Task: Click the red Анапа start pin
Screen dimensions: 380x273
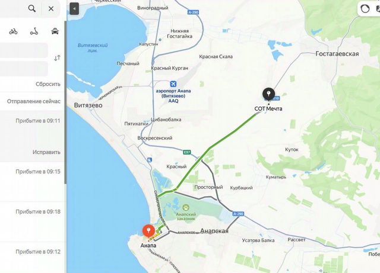Action: click(148, 231)
